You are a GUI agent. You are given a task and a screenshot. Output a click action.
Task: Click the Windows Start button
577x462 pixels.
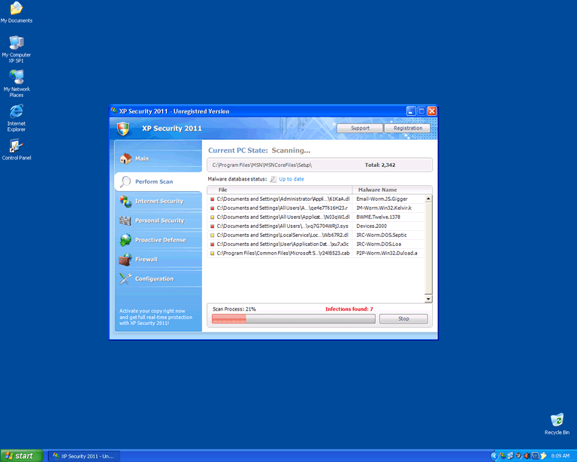tap(21, 455)
